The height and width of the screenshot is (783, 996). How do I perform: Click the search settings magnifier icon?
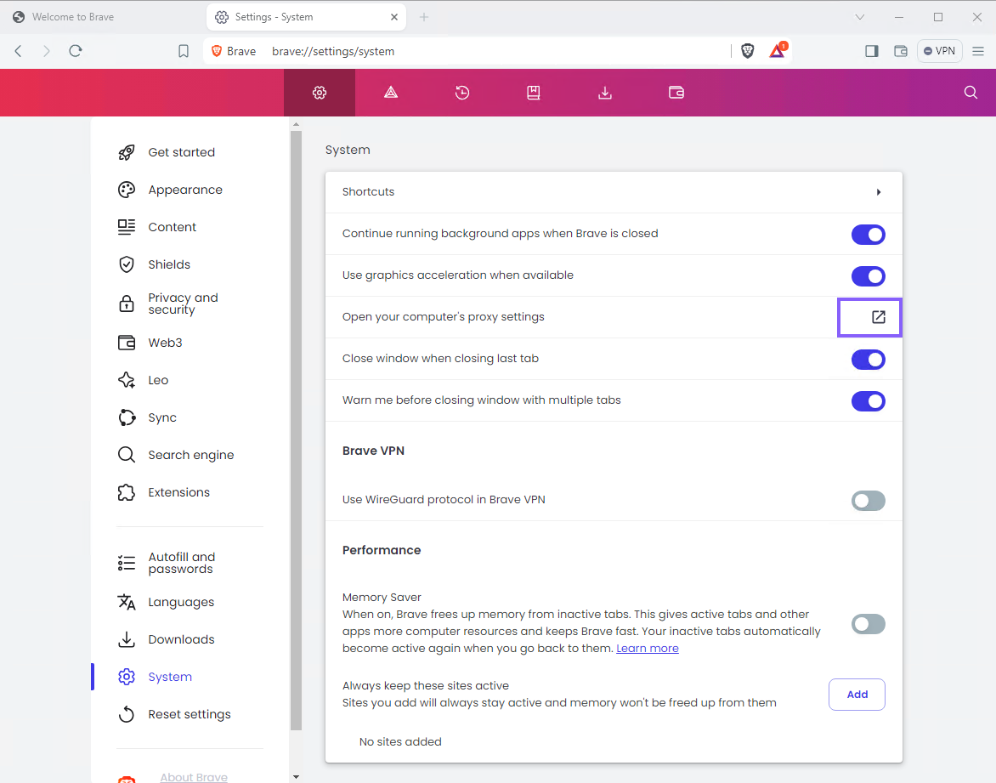point(971,93)
